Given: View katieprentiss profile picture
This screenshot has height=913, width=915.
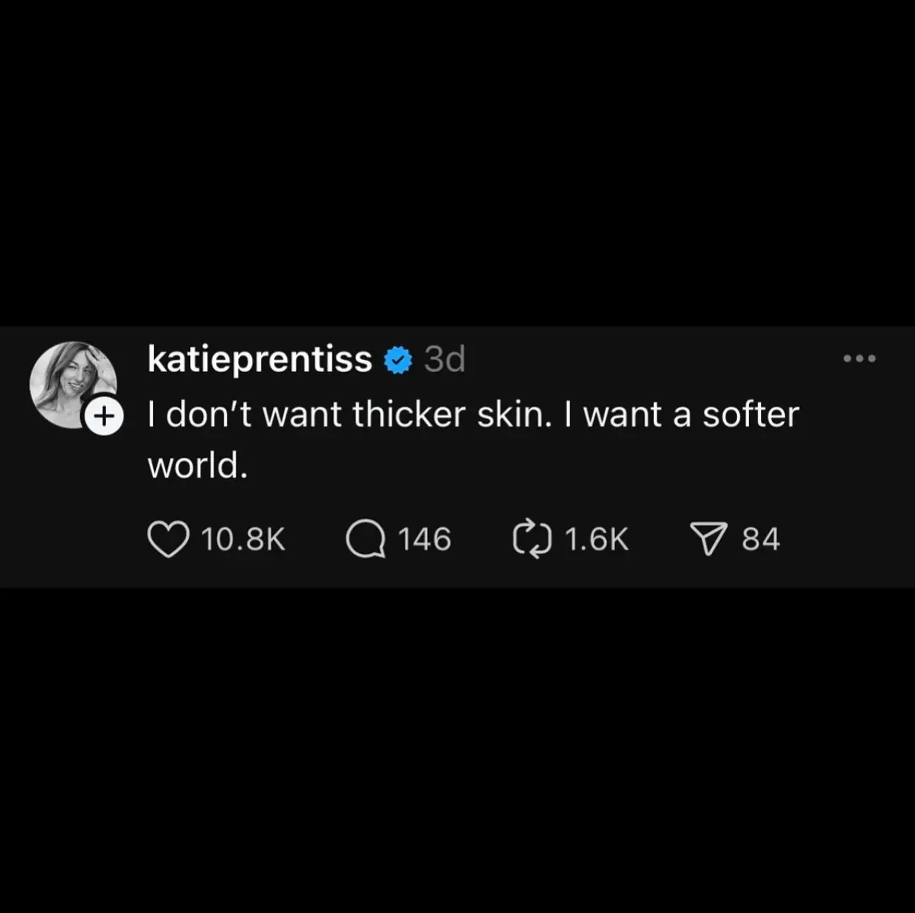Looking at the screenshot, I should pyautogui.click(x=72, y=384).
